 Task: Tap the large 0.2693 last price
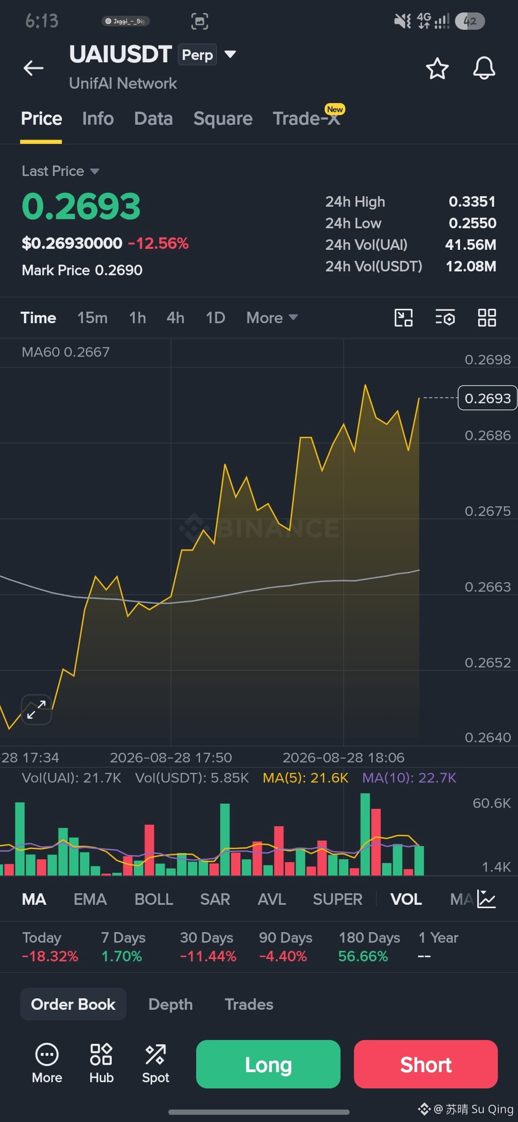coord(81,207)
